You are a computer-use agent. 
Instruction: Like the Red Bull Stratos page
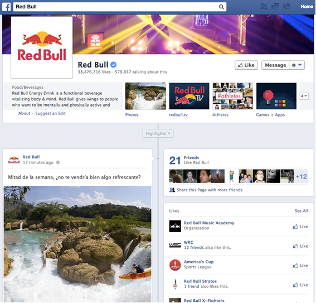pyautogui.click(x=300, y=285)
